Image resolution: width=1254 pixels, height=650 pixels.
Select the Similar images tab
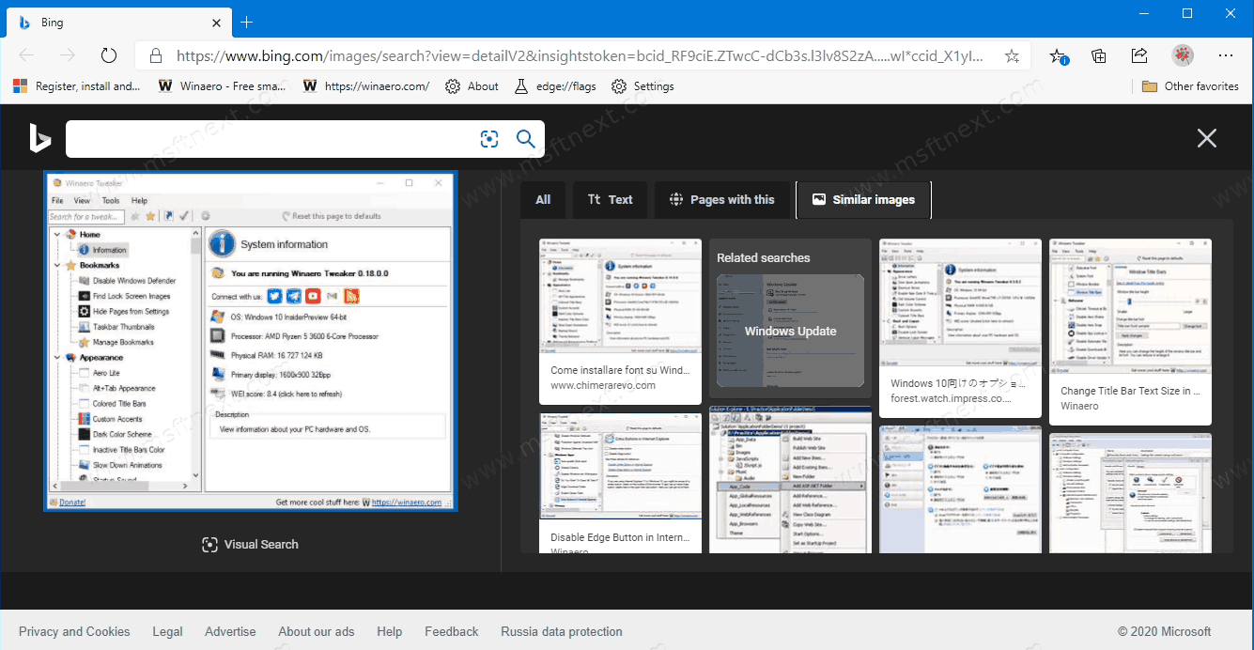click(x=863, y=199)
